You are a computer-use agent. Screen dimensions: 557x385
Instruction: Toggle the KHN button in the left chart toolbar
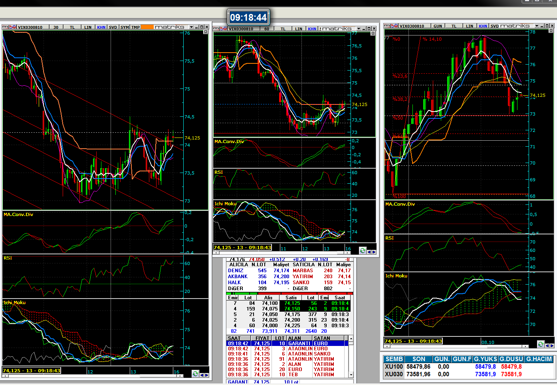(101, 27)
